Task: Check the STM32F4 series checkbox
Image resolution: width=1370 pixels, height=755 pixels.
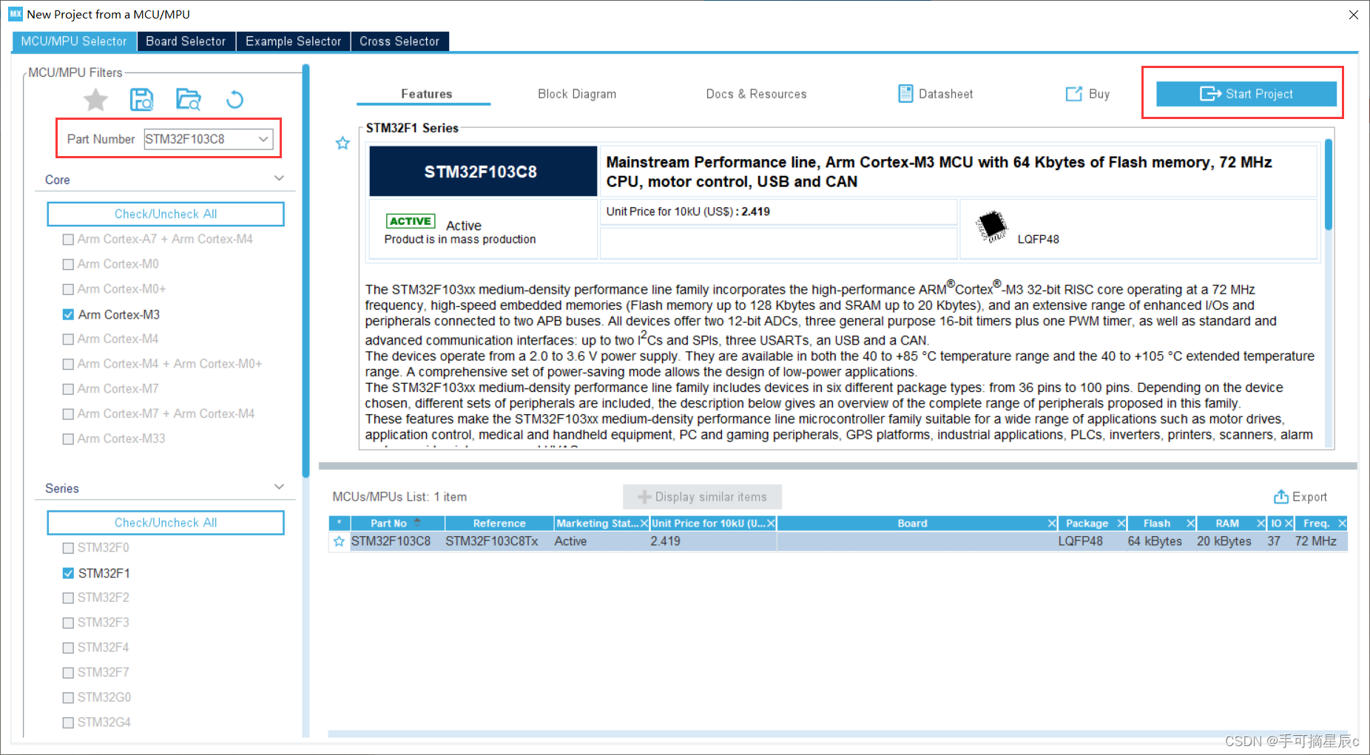Action: click(x=68, y=648)
